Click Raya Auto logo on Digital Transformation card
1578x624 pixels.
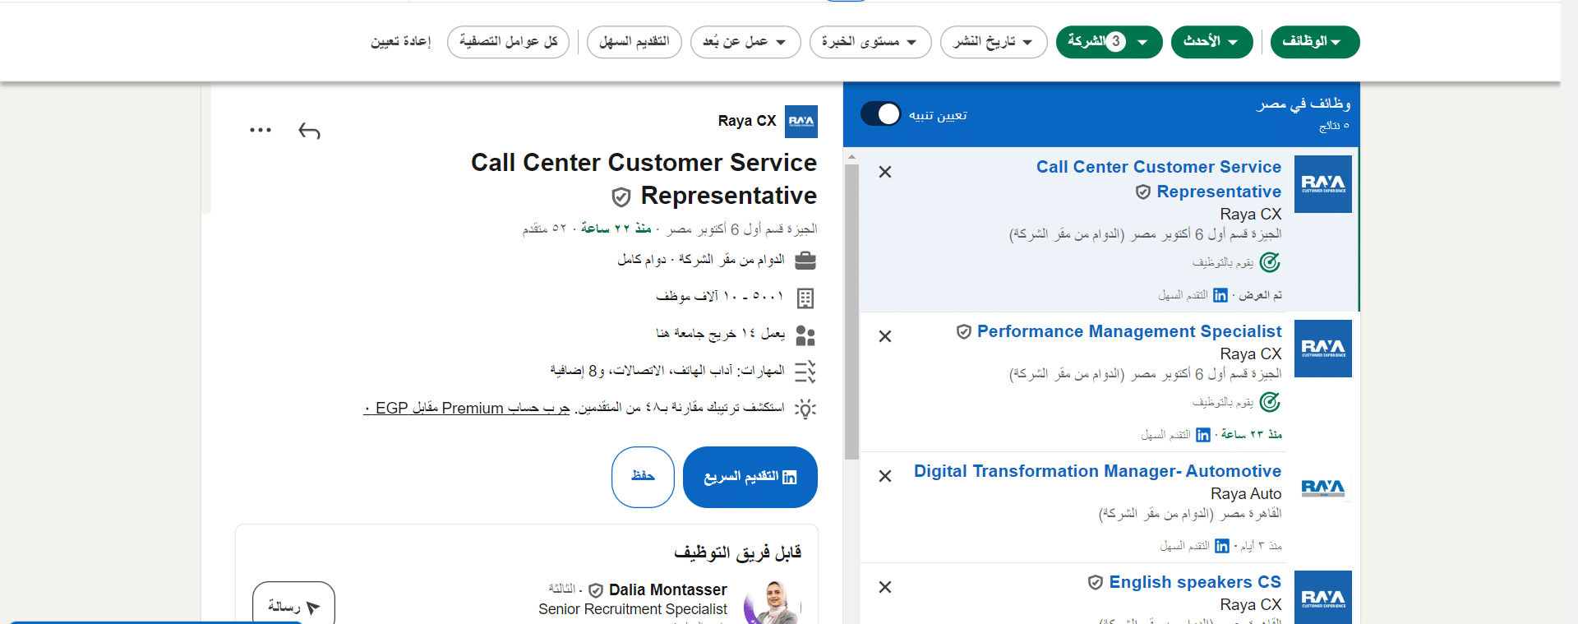click(1323, 488)
